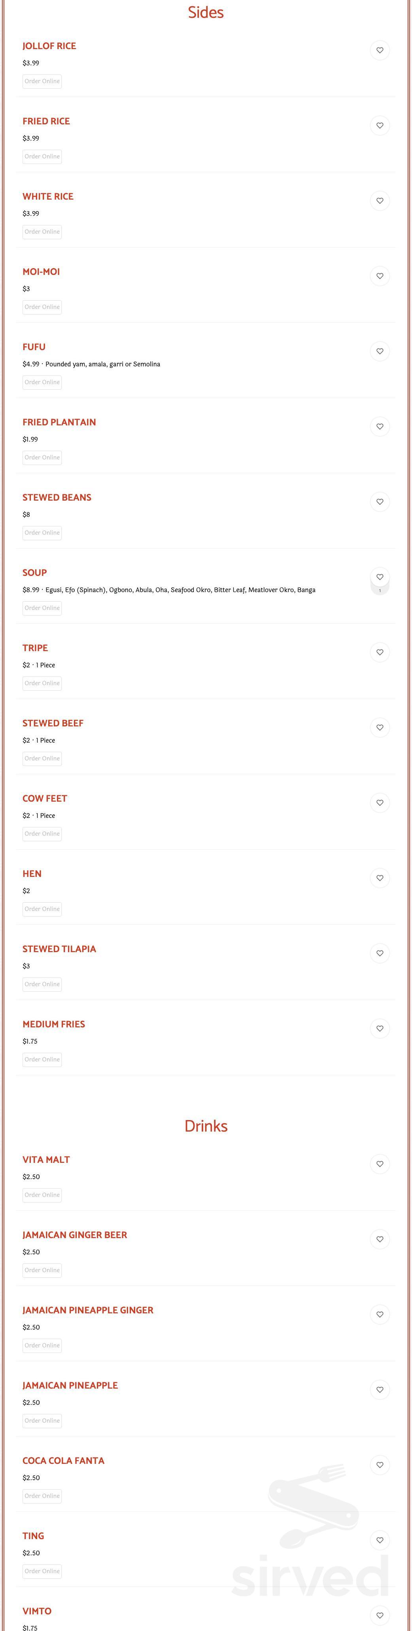Image resolution: width=412 pixels, height=1631 pixels.
Task: Favorite Jollof Rice with the heart icon
Action: (x=380, y=51)
